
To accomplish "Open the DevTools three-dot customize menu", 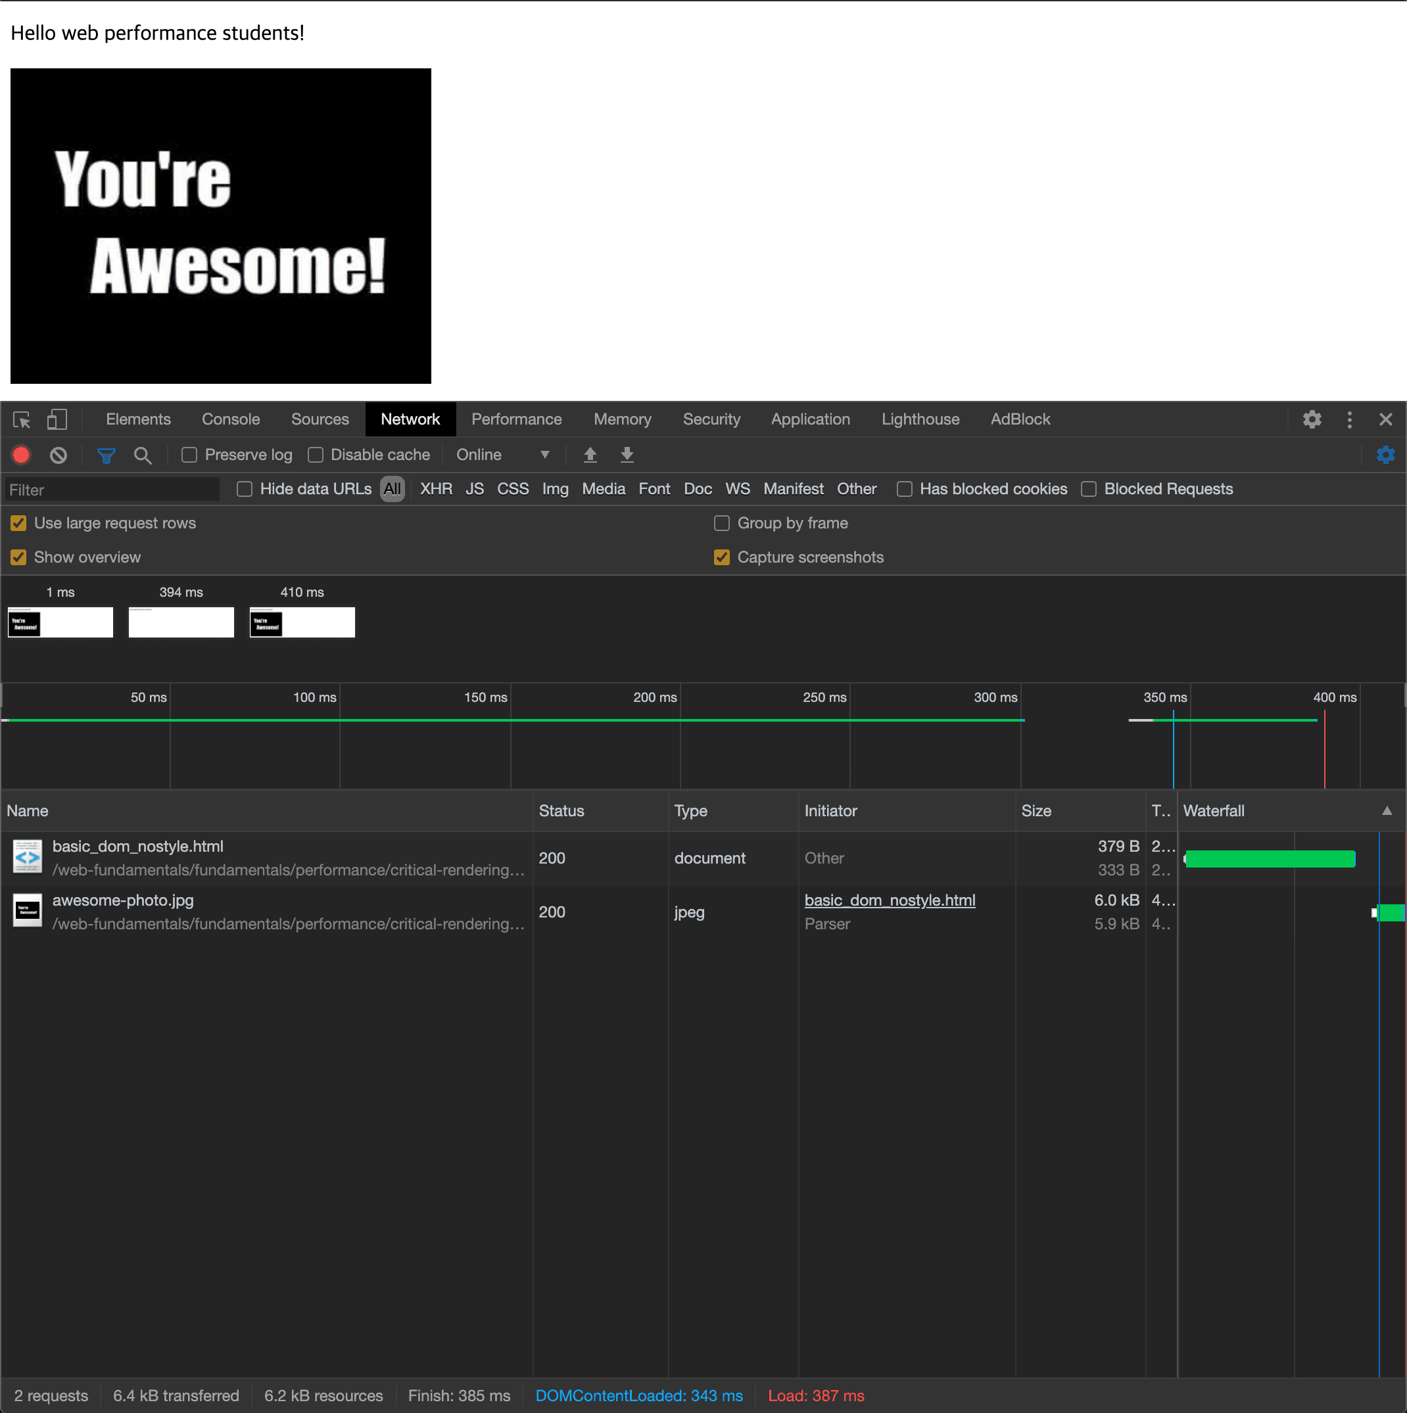I will 1349,420.
